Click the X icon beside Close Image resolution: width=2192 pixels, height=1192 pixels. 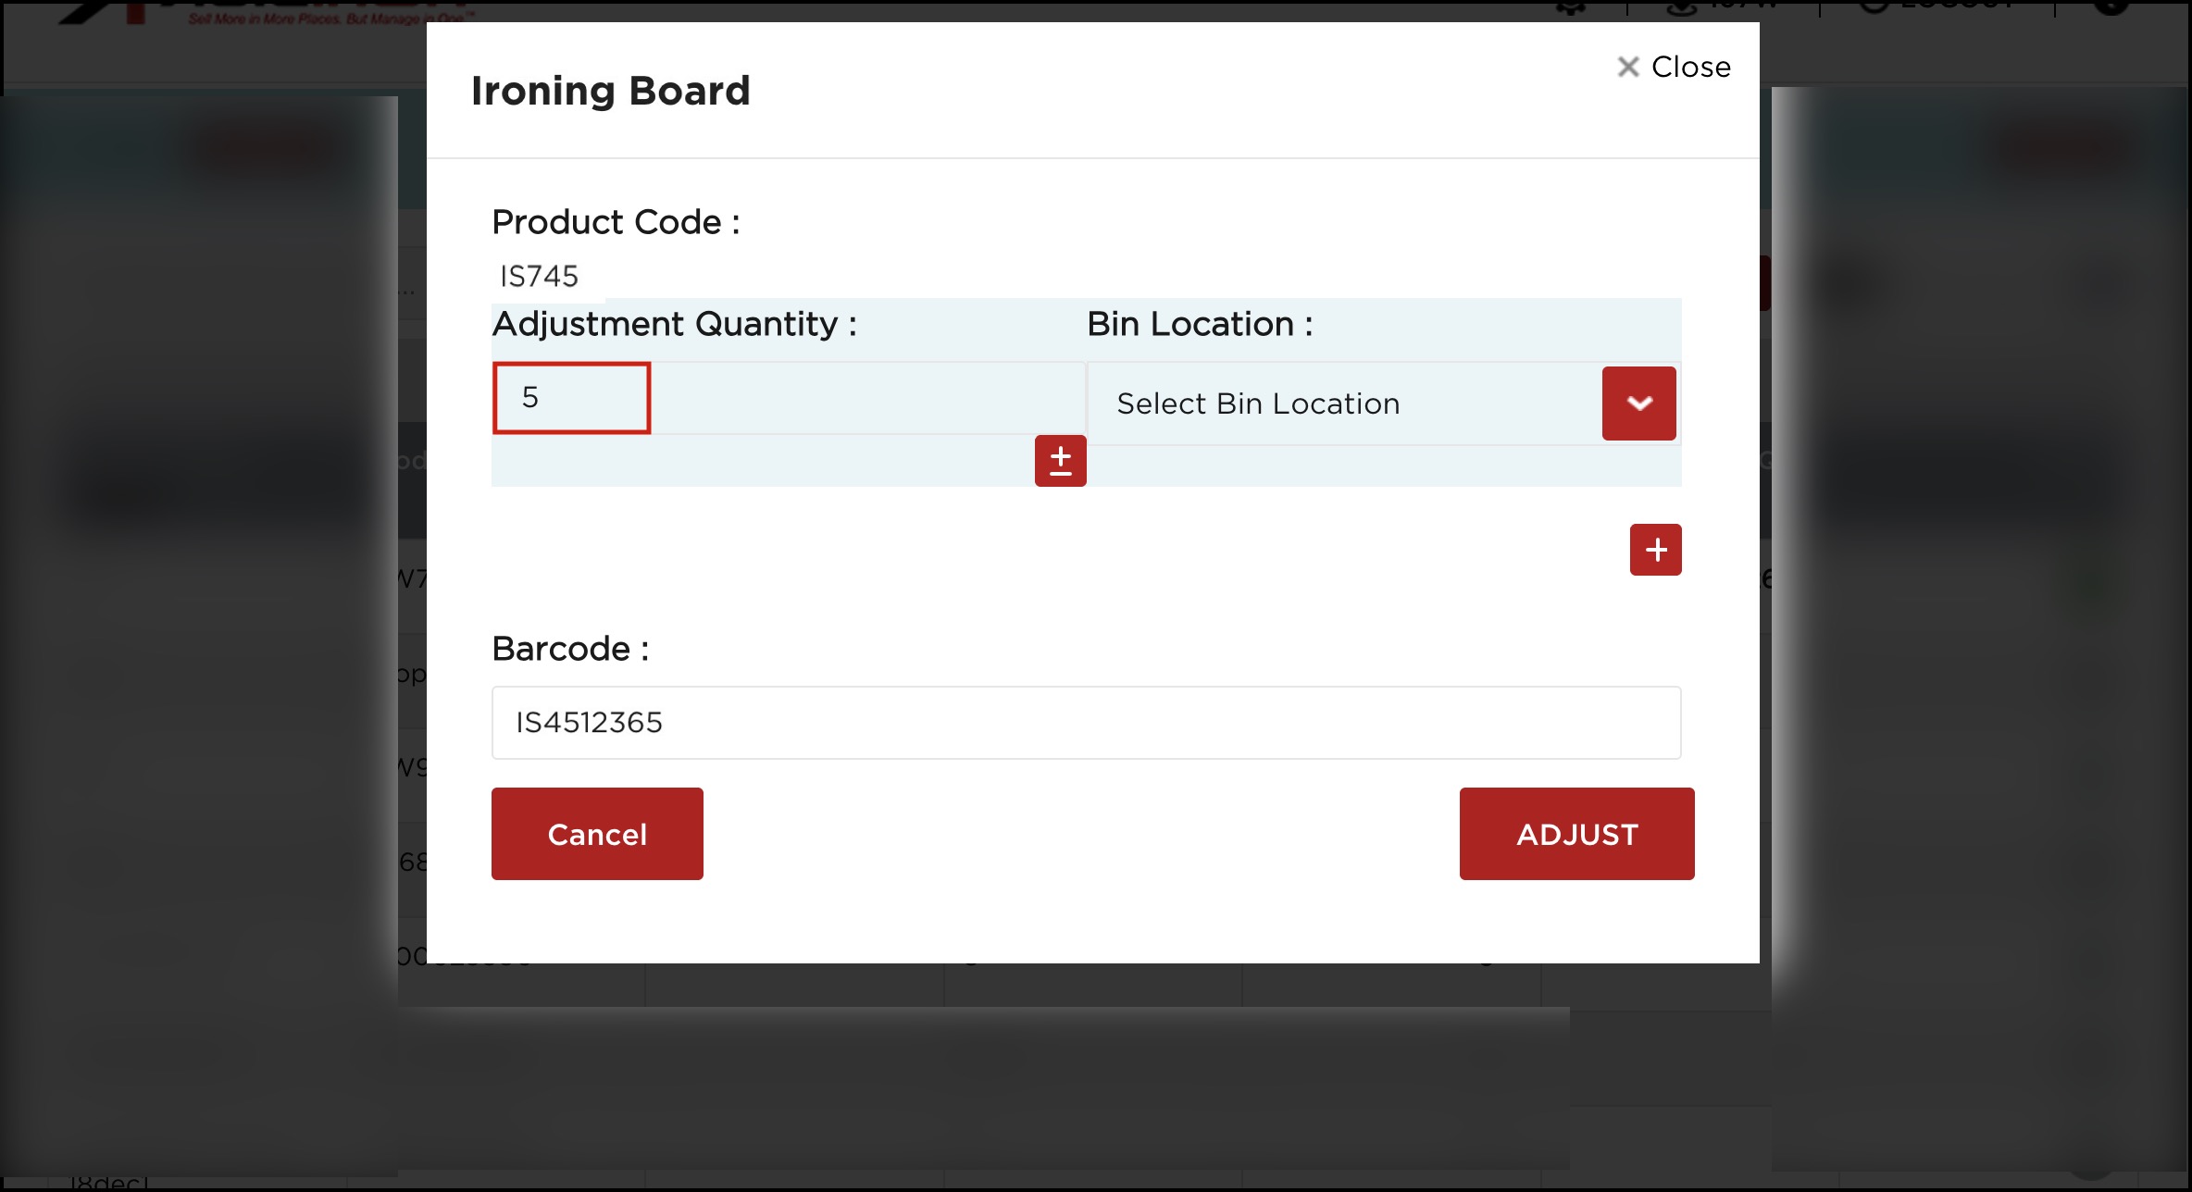coord(1627,67)
